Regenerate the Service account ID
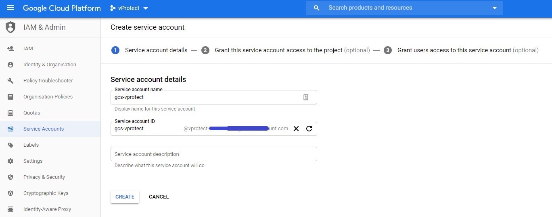The height and width of the screenshot is (217, 552). pyautogui.click(x=309, y=129)
